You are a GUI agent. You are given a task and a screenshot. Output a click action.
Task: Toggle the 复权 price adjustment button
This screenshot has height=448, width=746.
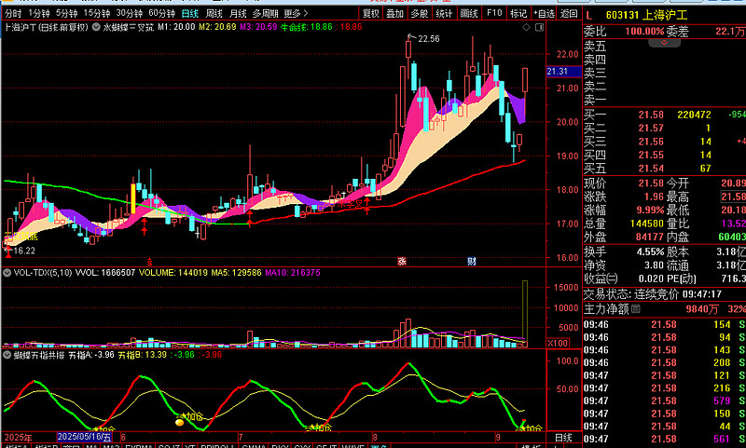tap(370, 14)
